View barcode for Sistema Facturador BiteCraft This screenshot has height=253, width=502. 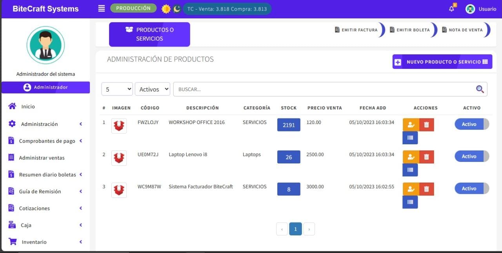(x=410, y=202)
